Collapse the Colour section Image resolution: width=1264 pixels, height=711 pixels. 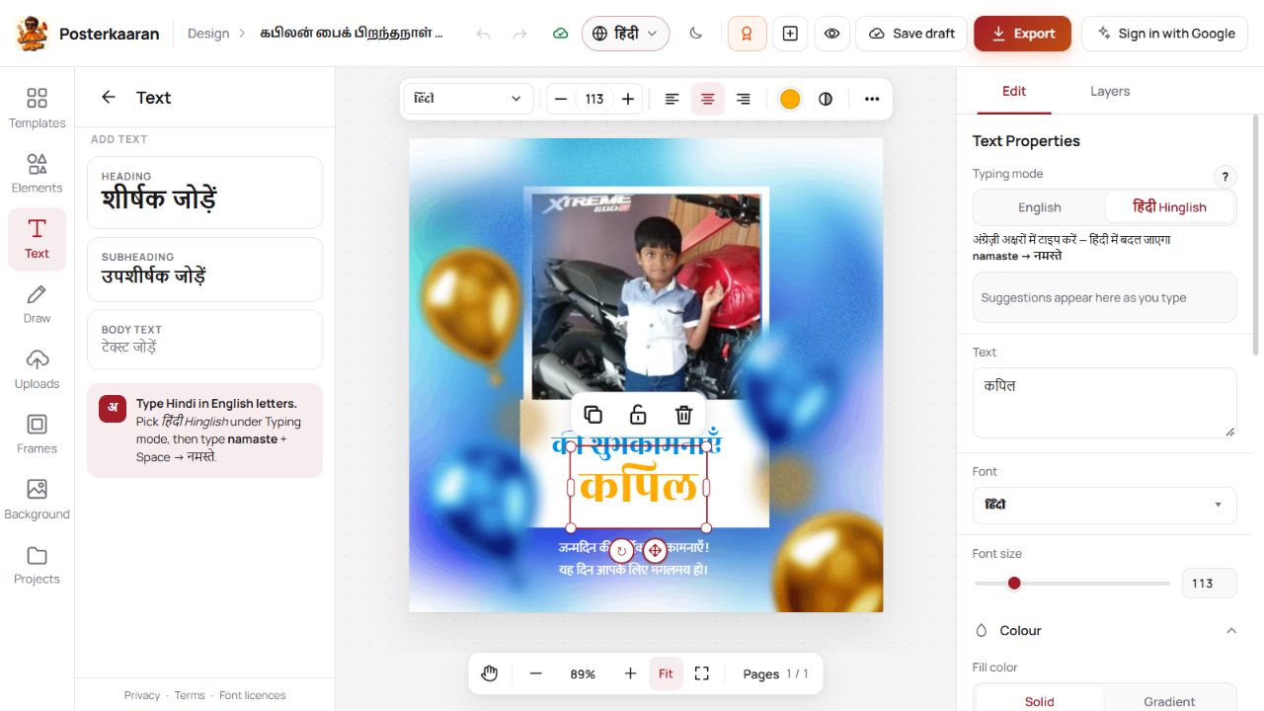coord(1231,630)
